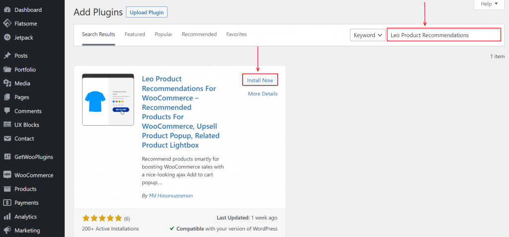Open More Details link
The height and width of the screenshot is (237, 509).
click(262, 94)
